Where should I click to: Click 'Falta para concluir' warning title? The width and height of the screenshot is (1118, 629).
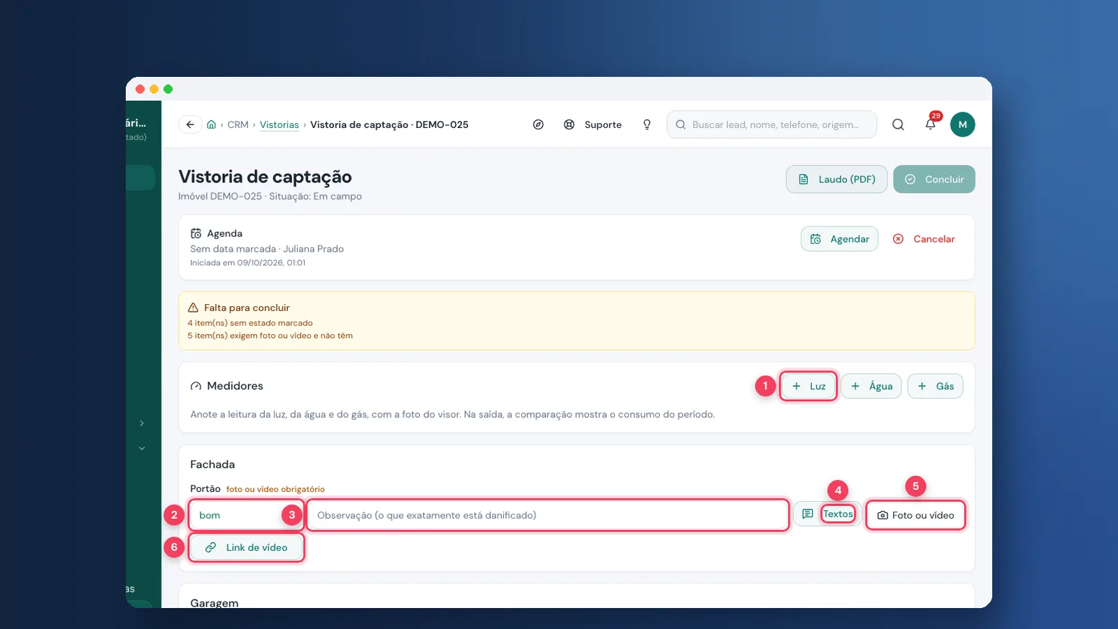pyautogui.click(x=247, y=308)
